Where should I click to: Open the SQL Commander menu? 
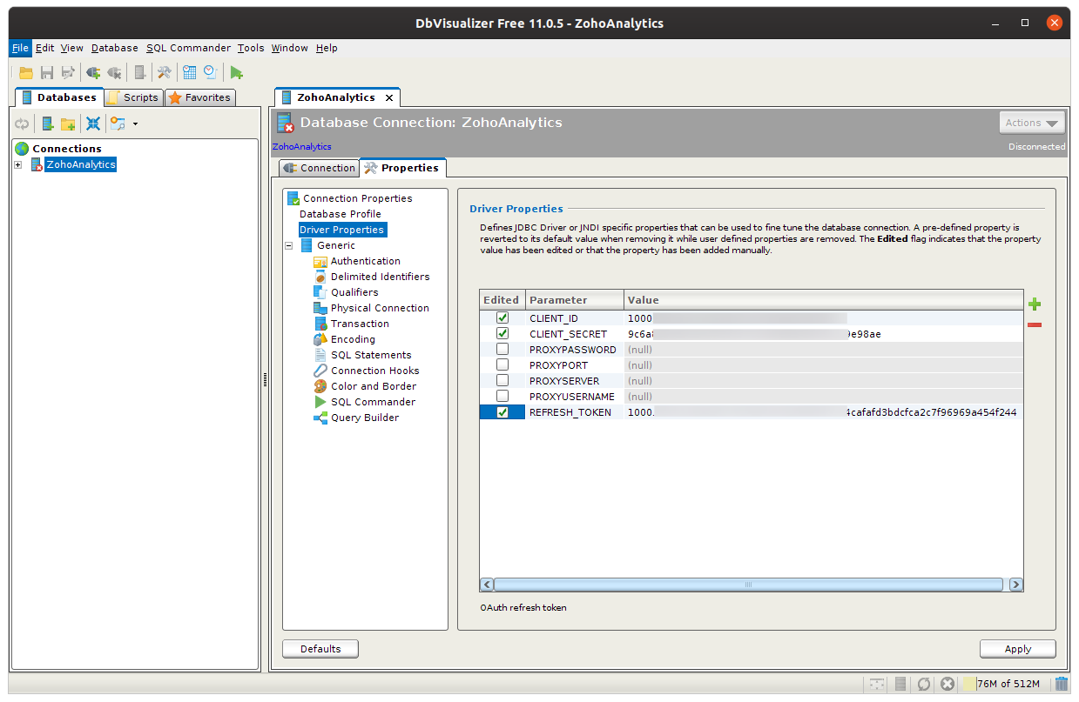[188, 48]
